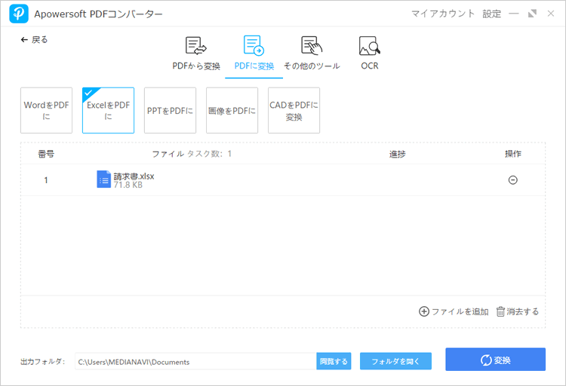
Task: Click the 71.8 KB file size text
Action: click(128, 185)
